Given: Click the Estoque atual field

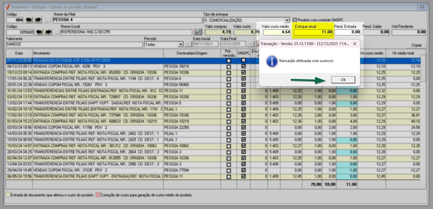Looking at the screenshot, I should coord(313,32).
